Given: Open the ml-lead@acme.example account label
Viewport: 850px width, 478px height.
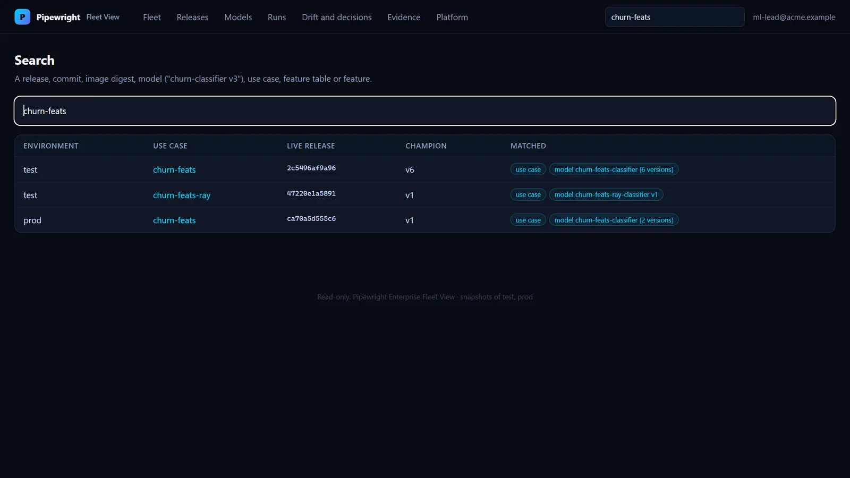Looking at the screenshot, I should [794, 17].
